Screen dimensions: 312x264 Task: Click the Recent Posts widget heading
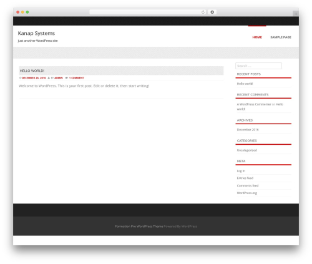coord(249,74)
